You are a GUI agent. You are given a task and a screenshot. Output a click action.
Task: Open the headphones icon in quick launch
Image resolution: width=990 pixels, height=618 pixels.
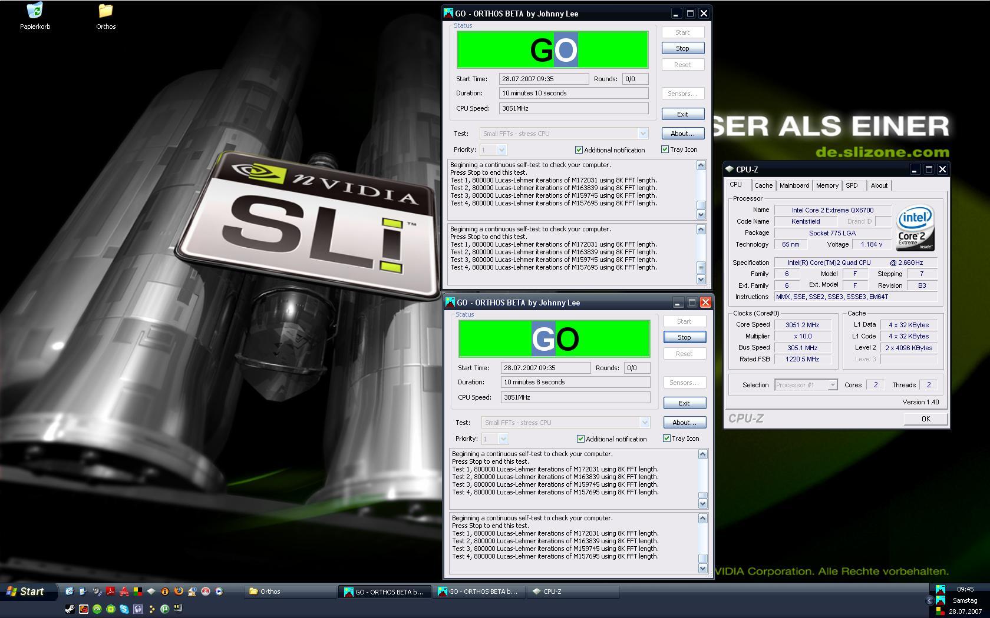(138, 609)
